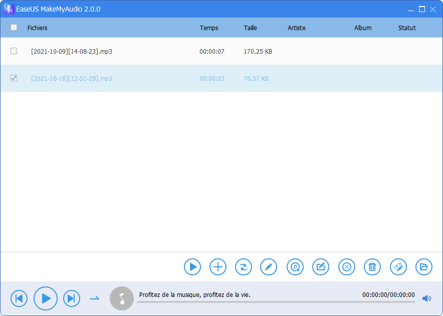Image resolution: width=443 pixels, height=316 pixels.
Task: Click the convert arrows icon
Action: tap(244, 267)
